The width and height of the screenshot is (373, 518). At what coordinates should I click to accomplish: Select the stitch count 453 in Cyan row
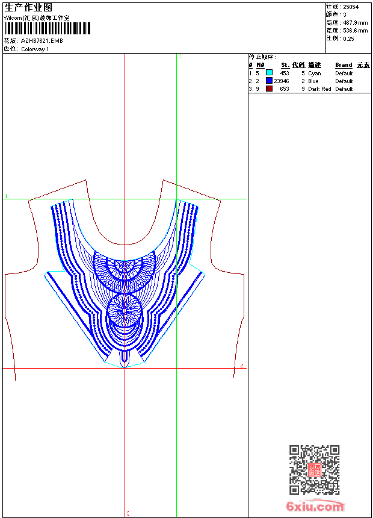point(285,73)
